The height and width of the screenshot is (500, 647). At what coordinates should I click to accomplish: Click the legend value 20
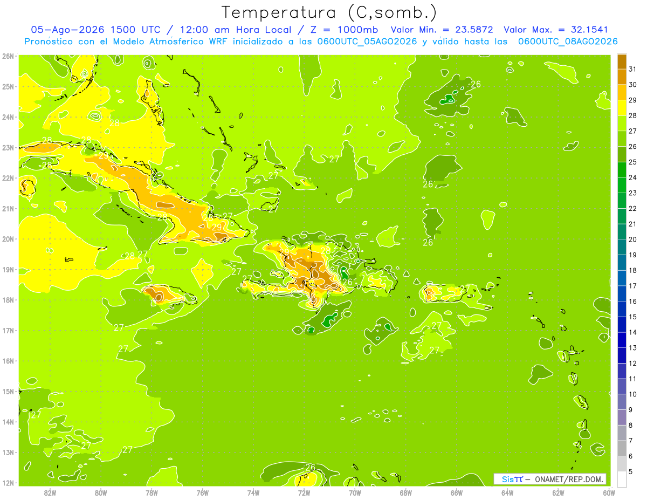633,239
